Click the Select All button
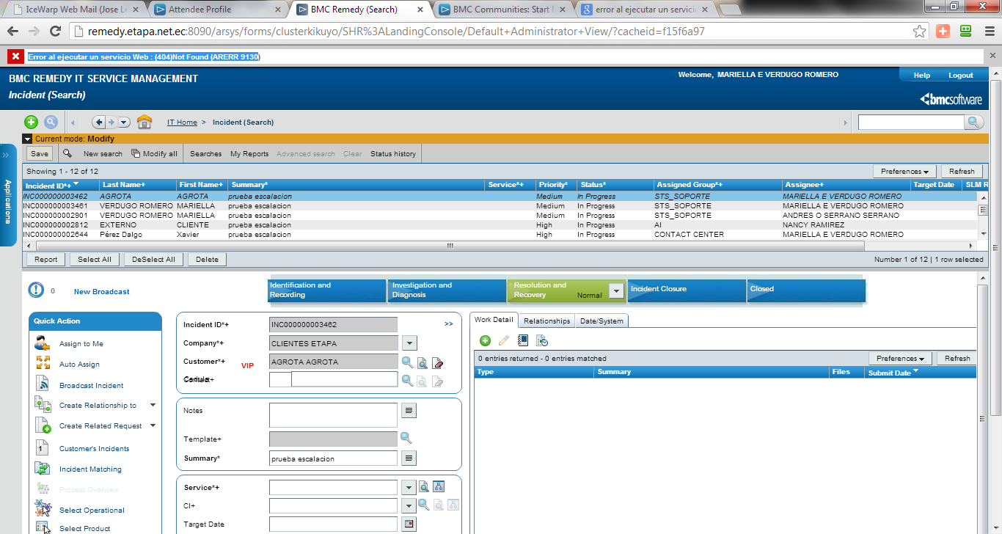This screenshot has width=1002, height=534. click(95, 259)
